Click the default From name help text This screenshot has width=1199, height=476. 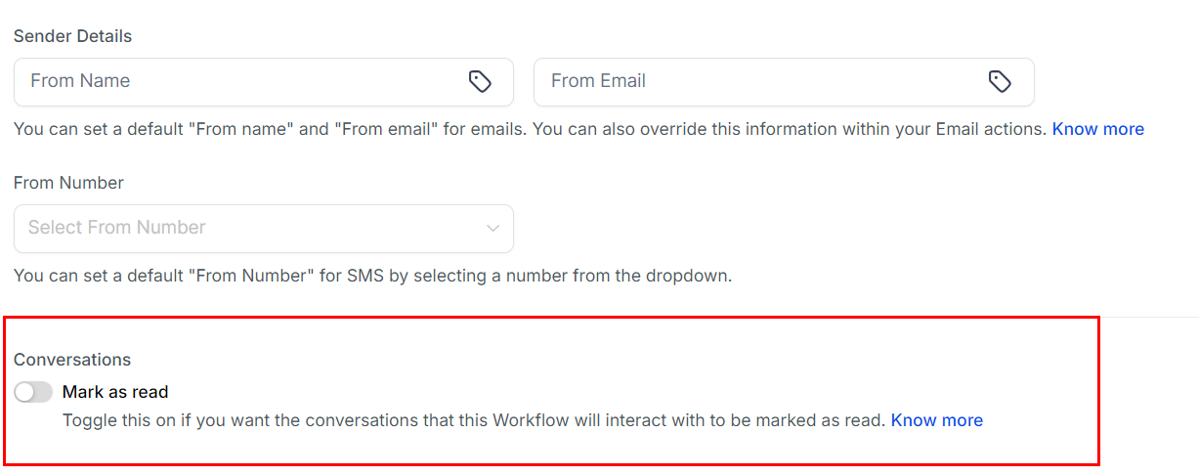tap(528, 129)
